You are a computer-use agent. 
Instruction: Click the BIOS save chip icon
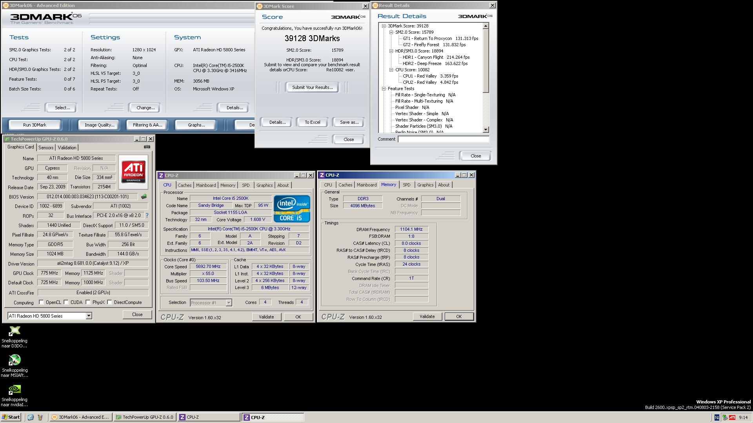[144, 197]
